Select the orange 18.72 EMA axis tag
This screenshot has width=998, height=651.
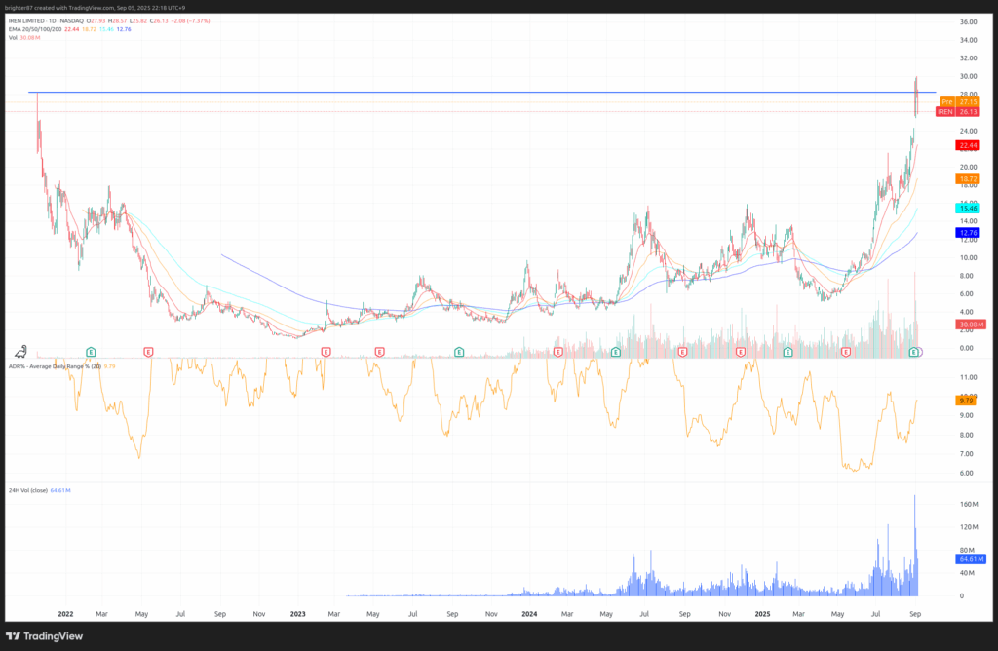(968, 179)
